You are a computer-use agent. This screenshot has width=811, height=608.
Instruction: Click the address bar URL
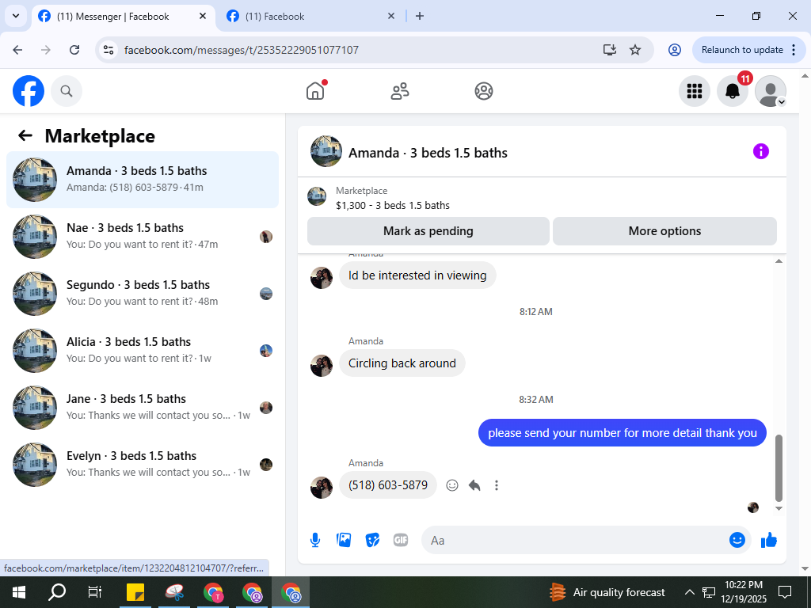241,50
